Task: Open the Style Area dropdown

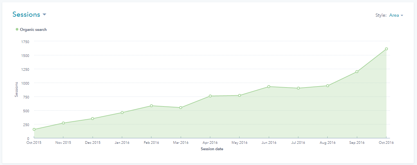Action: click(396, 15)
